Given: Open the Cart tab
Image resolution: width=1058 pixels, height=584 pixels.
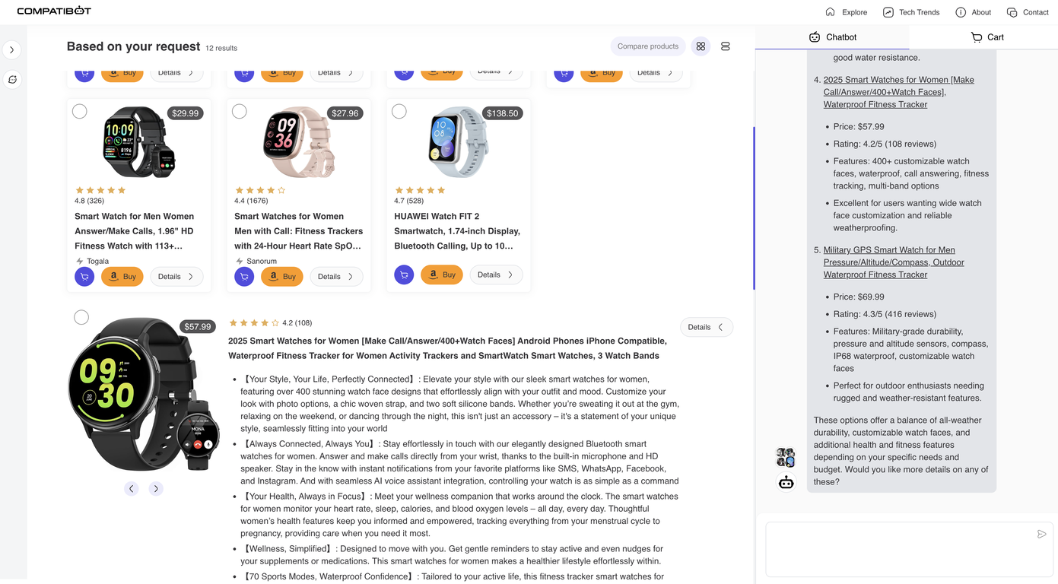Looking at the screenshot, I should point(987,37).
